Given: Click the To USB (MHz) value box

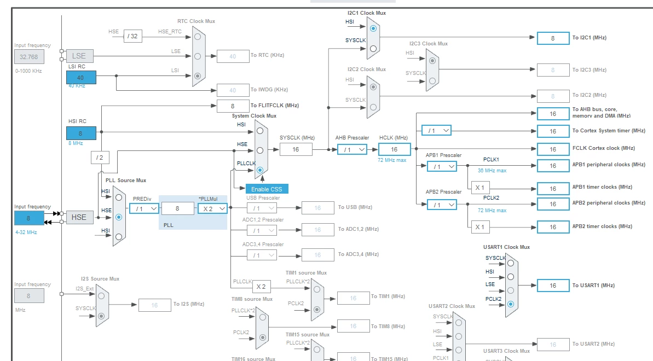Looking at the screenshot, I should [318, 208].
